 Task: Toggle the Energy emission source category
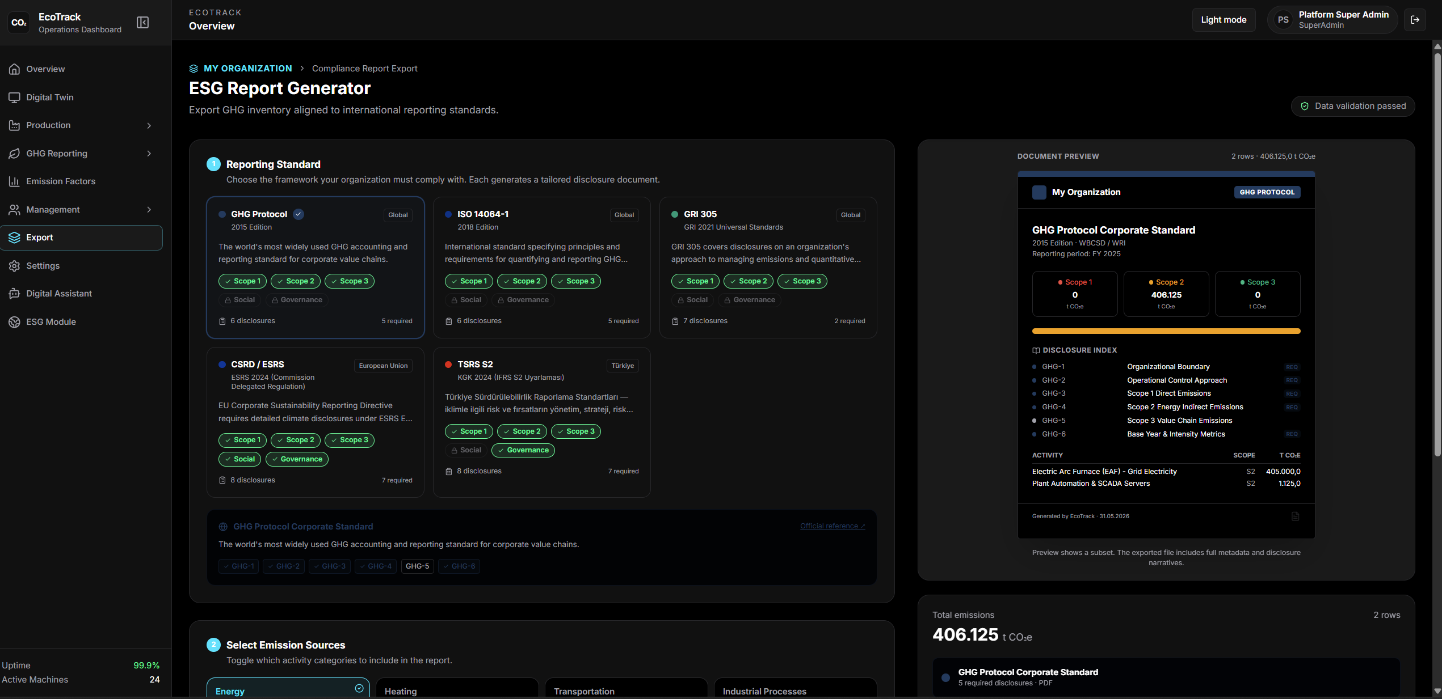[x=288, y=688]
